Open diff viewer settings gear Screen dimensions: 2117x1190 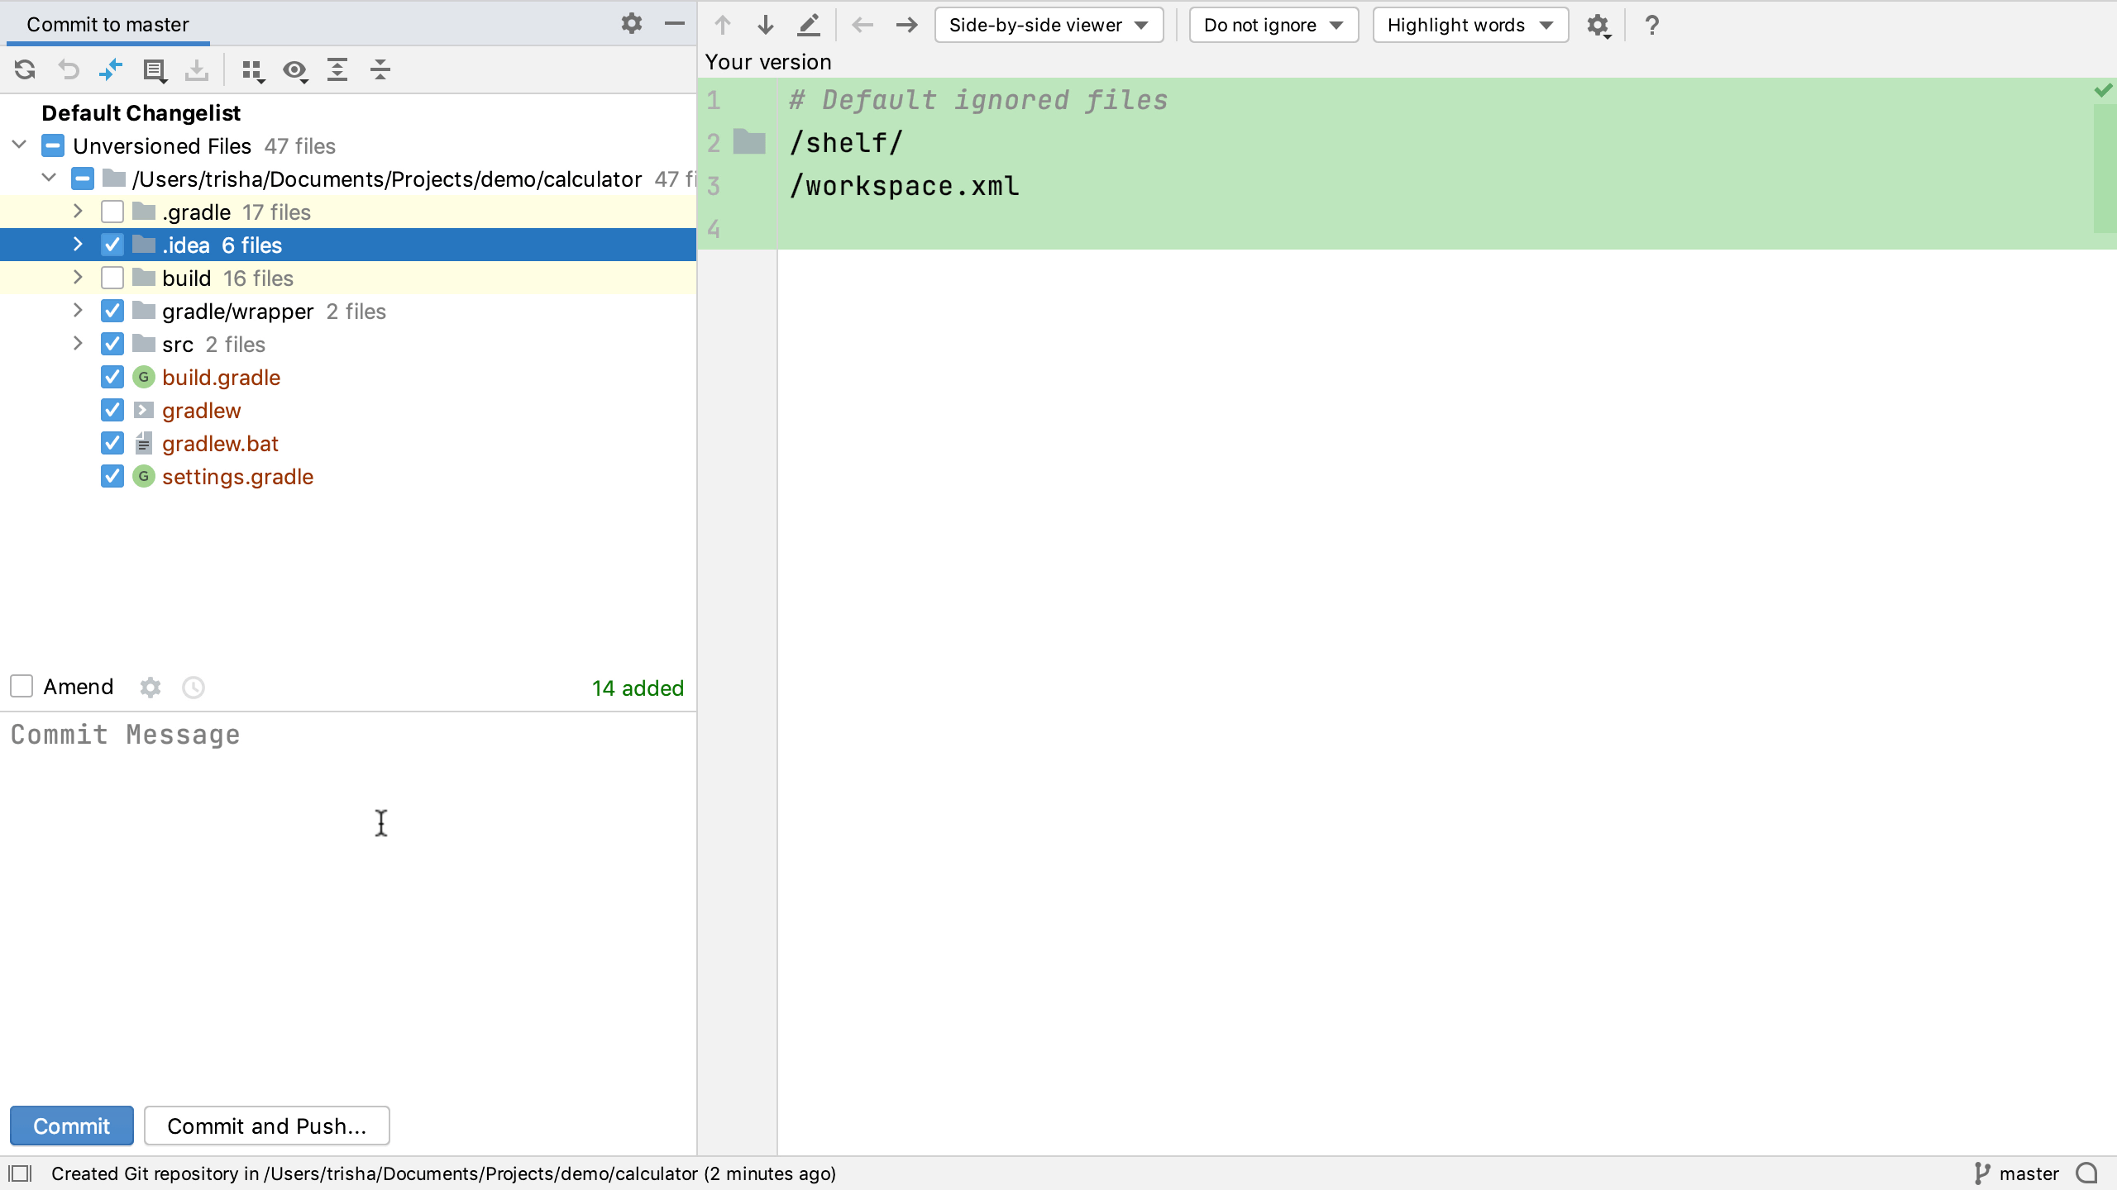point(1598,26)
